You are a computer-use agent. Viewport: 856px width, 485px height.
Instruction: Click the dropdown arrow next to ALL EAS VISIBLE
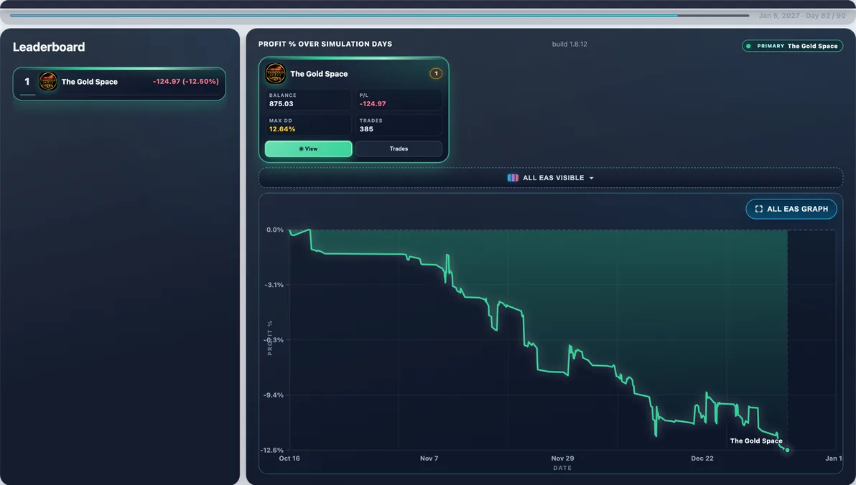[591, 179]
